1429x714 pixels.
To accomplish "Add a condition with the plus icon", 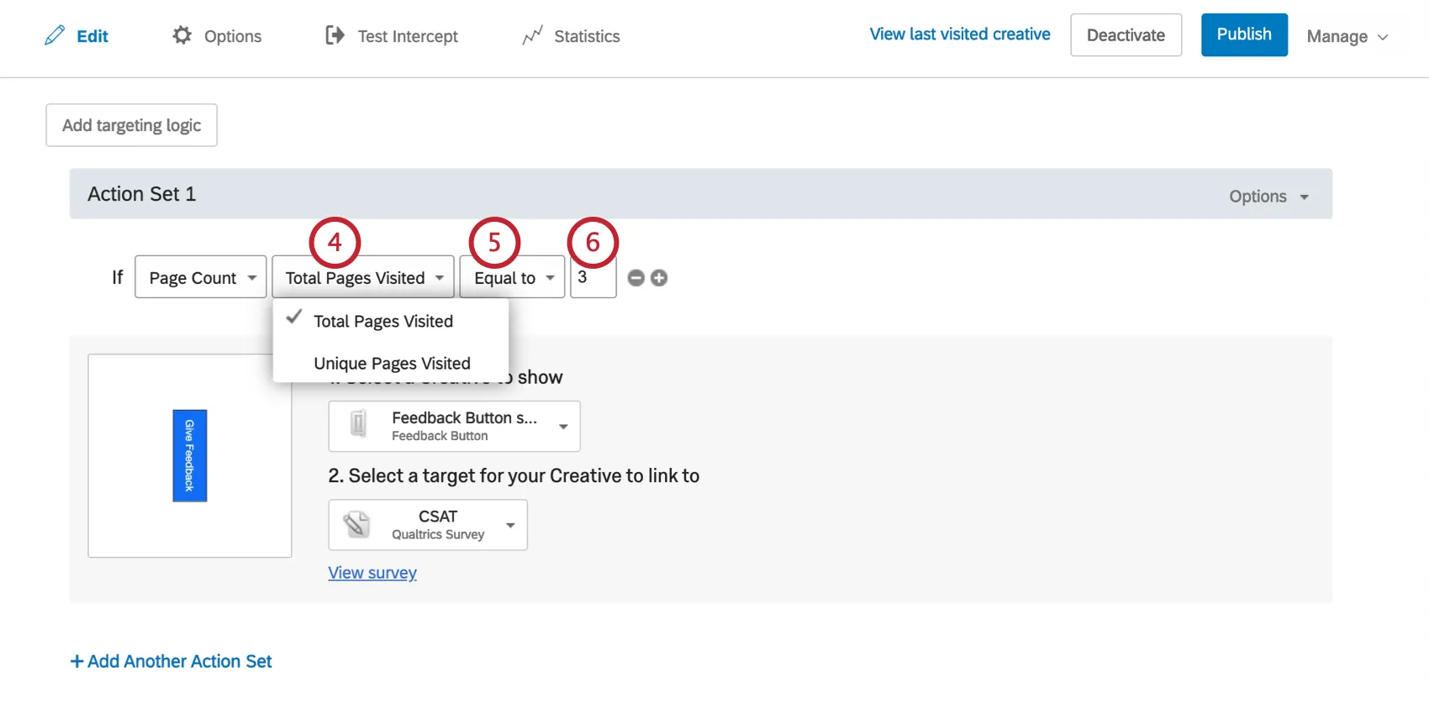I will pyautogui.click(x=659, y=278).
